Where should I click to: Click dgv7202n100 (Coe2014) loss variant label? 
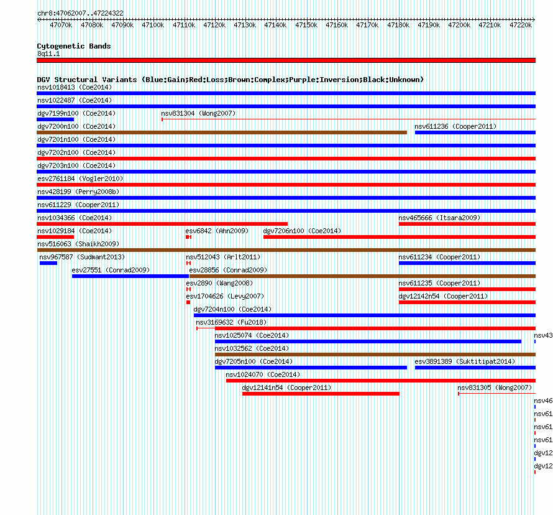point(76,152)
